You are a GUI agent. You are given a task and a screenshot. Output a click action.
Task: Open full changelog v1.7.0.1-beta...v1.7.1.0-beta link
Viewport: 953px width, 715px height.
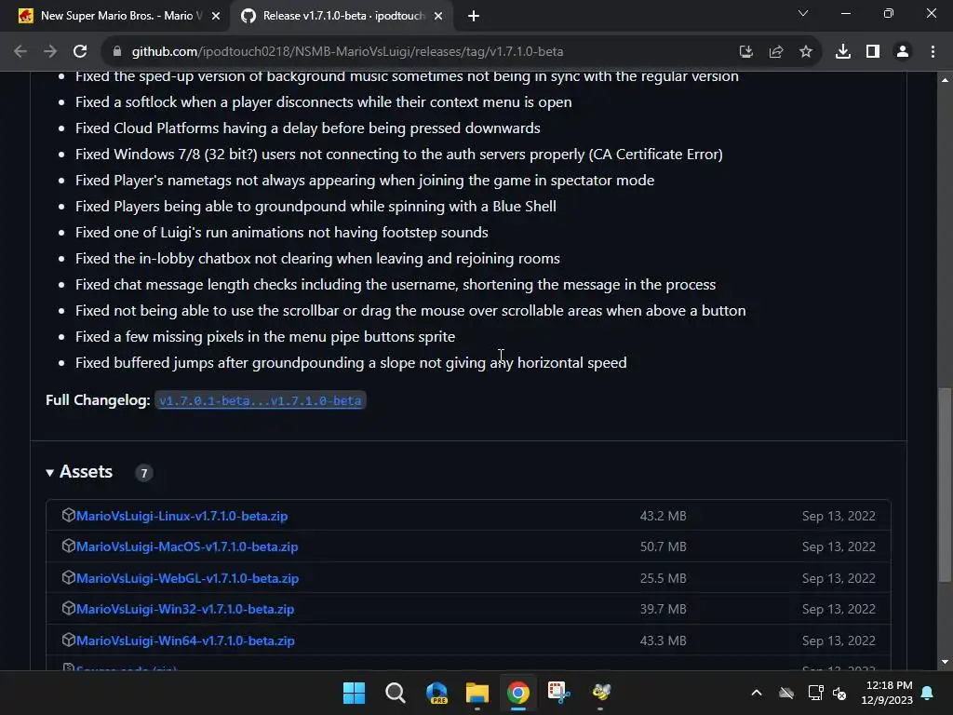pyautogui.click(x=261, y=400)
